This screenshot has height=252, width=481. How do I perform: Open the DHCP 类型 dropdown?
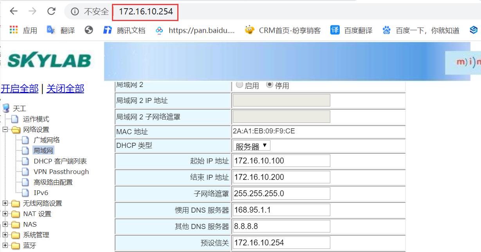tap(251, 146)
